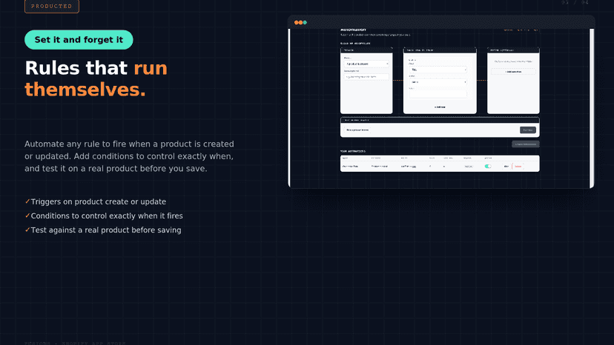The width and height of the screenshot is (614, 345).
Task: Click the dark run button in test panel
Action: click(x=528, y=130)
